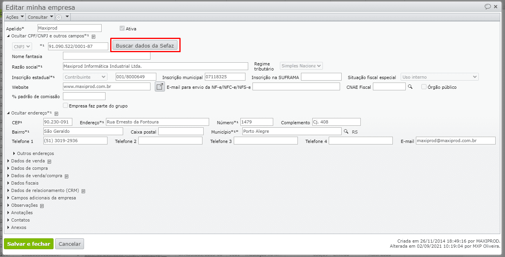The height and width of the screenshot is (257, 505).
Task: Toggle the Ativa checkbox
Action: point(122,28)
